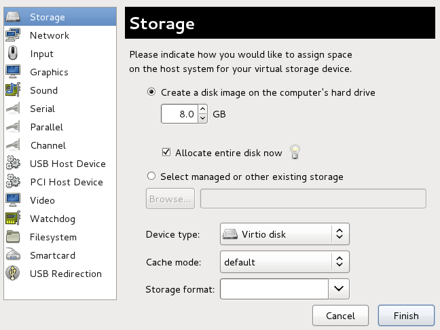440x330 pixels.
Task: Click the Finish button
Action: (405, 316)
